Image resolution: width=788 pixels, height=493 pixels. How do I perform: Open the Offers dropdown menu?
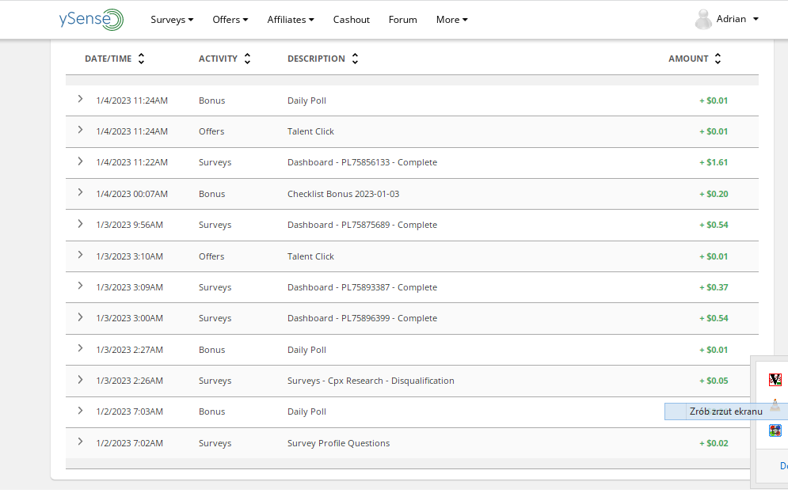pyautogui.click(x=230, y=20)
